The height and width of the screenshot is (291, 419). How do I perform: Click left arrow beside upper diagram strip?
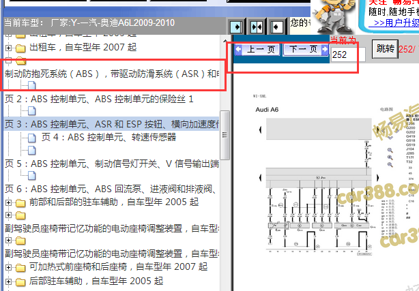[261, 130]
